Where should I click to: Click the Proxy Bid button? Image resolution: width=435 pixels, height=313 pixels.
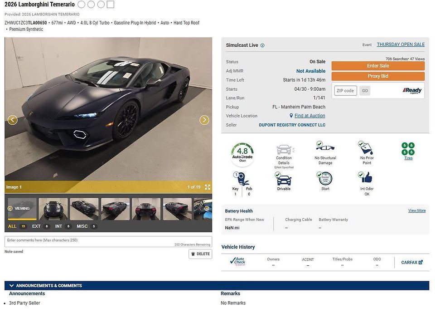(x=378, y=76)
